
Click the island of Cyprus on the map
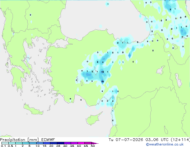click(94, 118)
